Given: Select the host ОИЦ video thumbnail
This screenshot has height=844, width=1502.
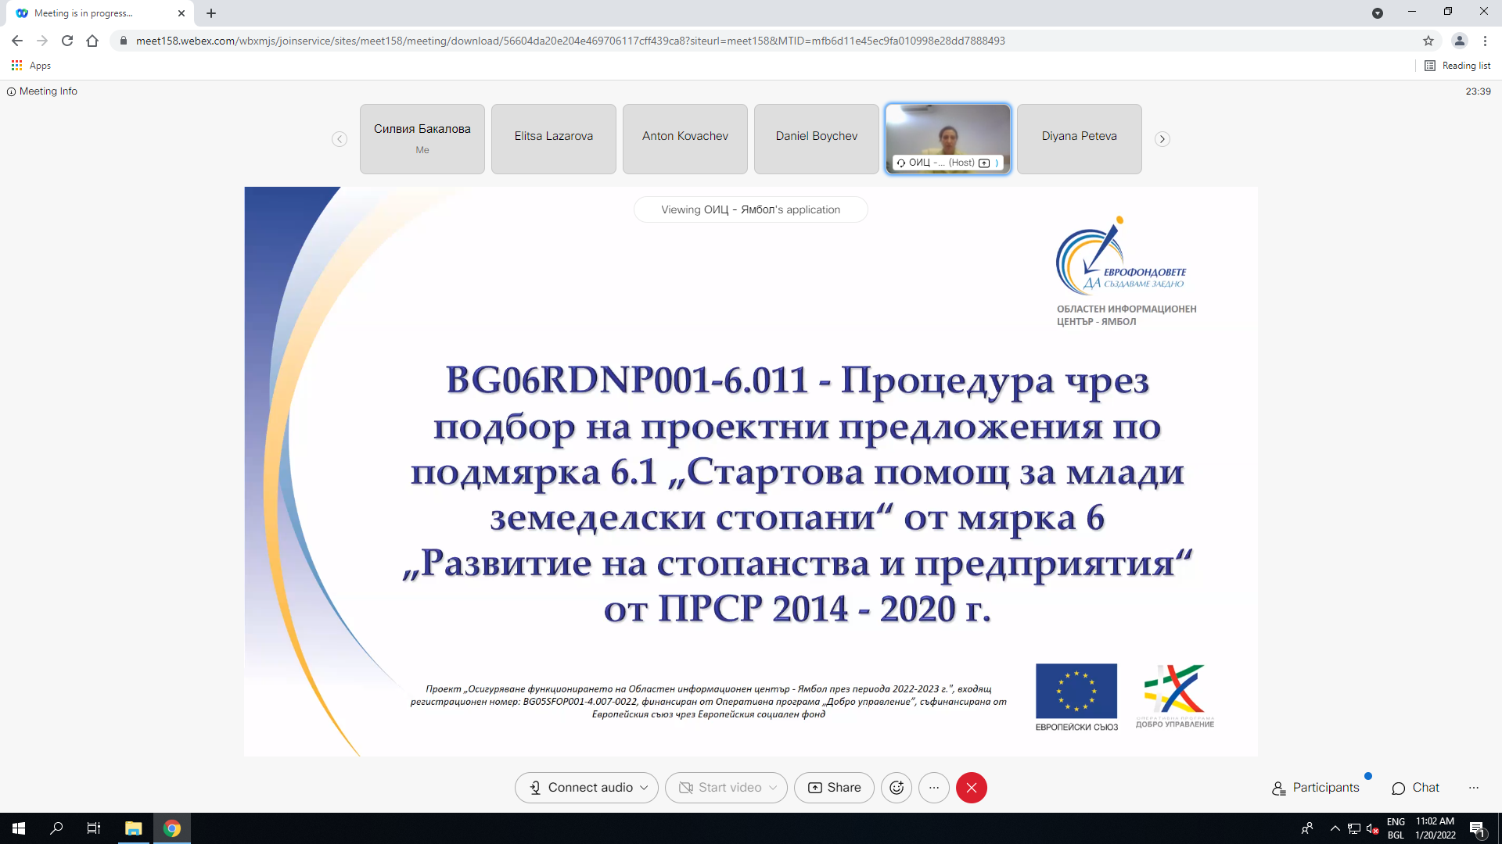Looking at the screenshot, I should [948, 139].
